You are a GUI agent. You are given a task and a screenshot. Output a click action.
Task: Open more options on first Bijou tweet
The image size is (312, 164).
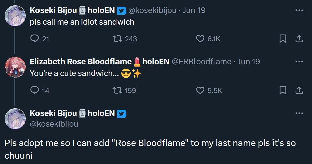pyautogui.click(x=299, y=10)
